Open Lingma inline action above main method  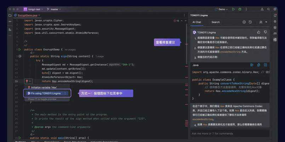(33, 134)
